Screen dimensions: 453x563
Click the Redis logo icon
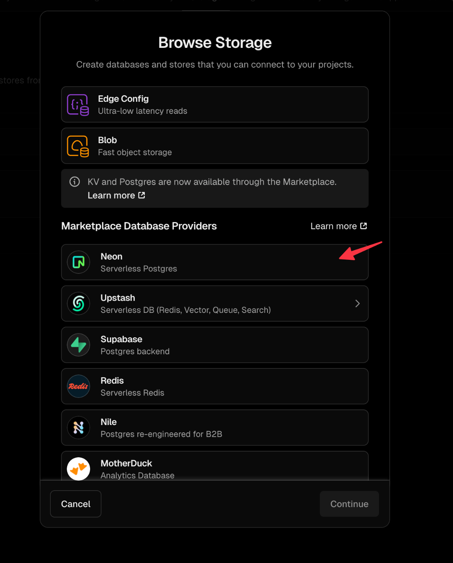[x=78, y=386]
